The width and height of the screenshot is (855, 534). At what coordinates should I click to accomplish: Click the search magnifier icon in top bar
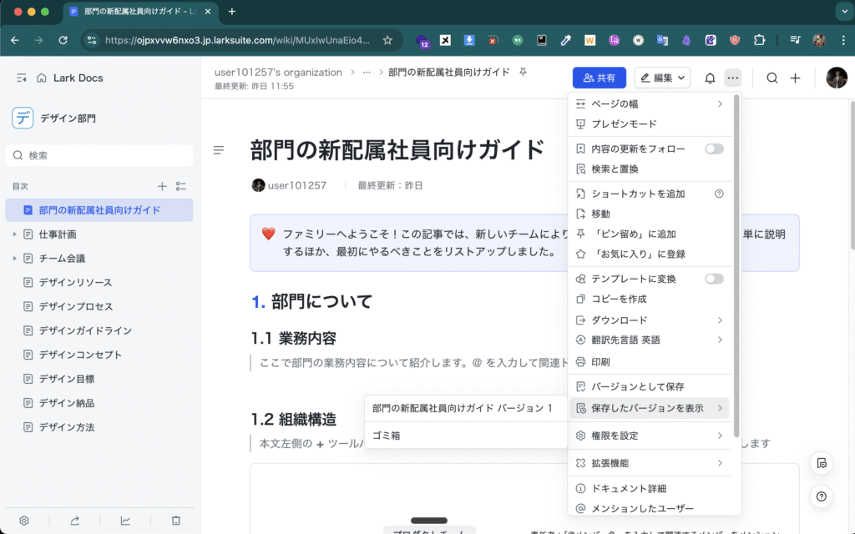[x=772, y=78]
